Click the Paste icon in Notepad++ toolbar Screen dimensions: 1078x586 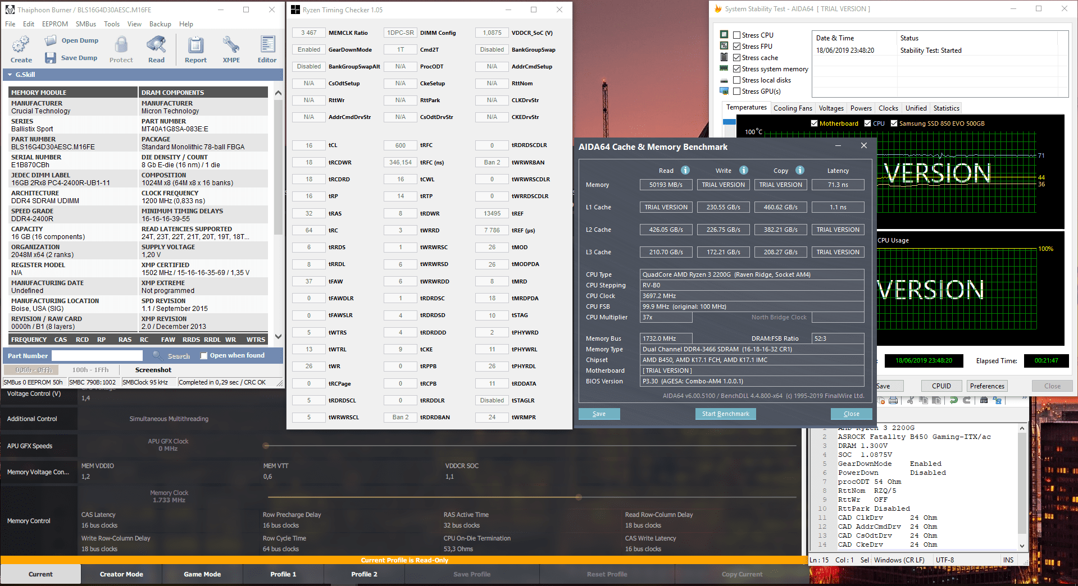tap(936, 400)
